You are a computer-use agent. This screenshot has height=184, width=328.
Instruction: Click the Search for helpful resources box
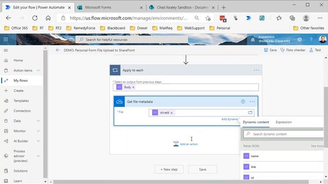pos(132,39)
